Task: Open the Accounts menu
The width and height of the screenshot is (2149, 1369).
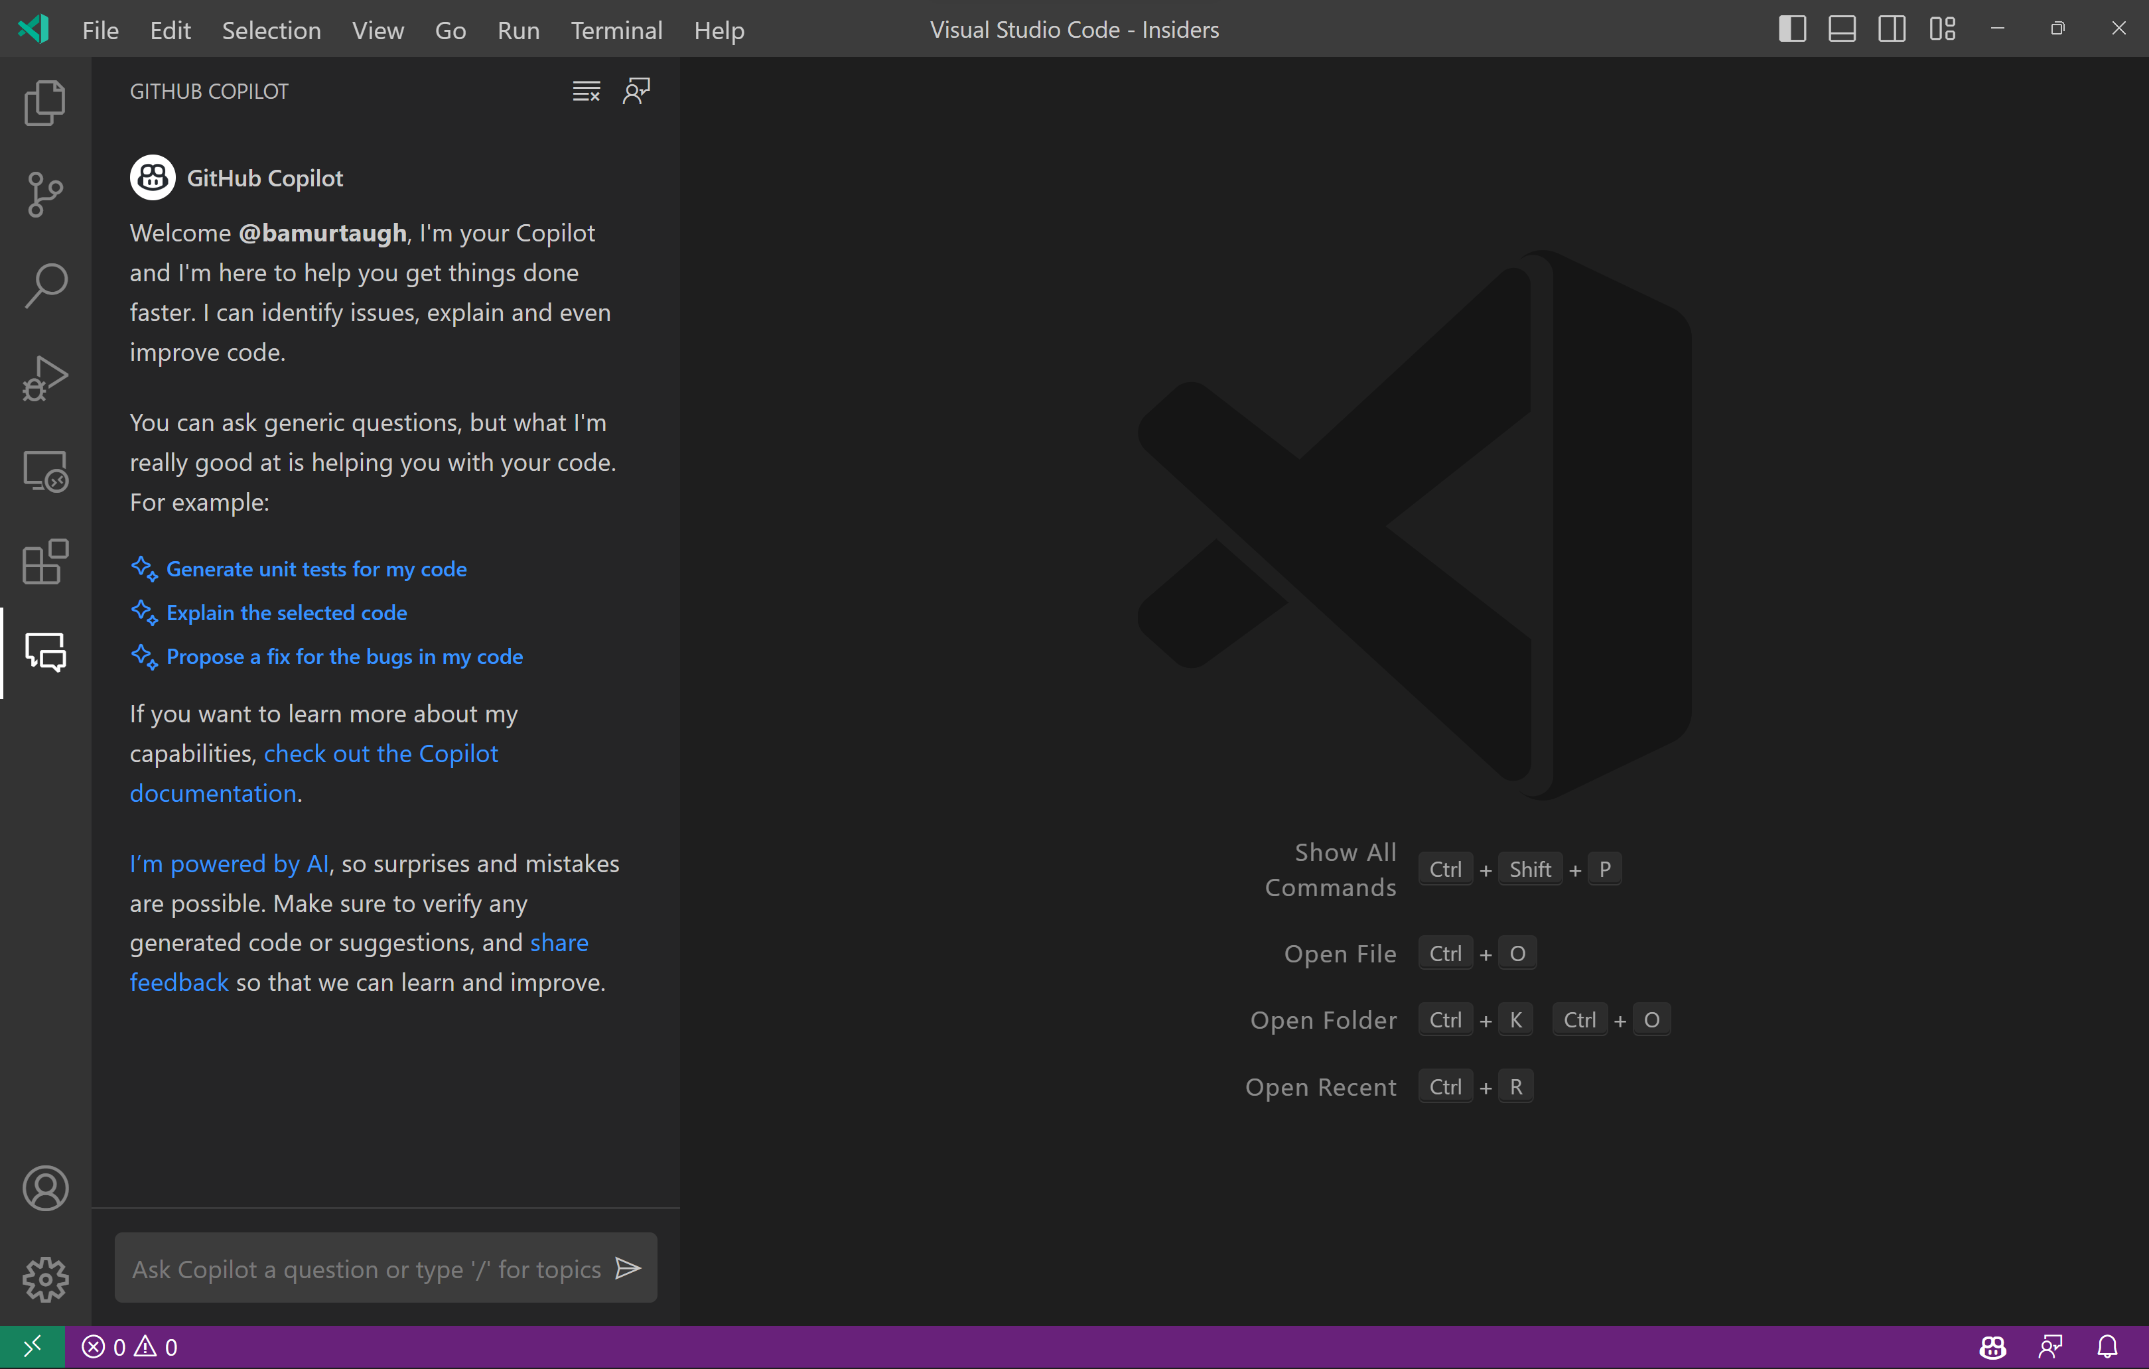Action: pos(44,1188)
